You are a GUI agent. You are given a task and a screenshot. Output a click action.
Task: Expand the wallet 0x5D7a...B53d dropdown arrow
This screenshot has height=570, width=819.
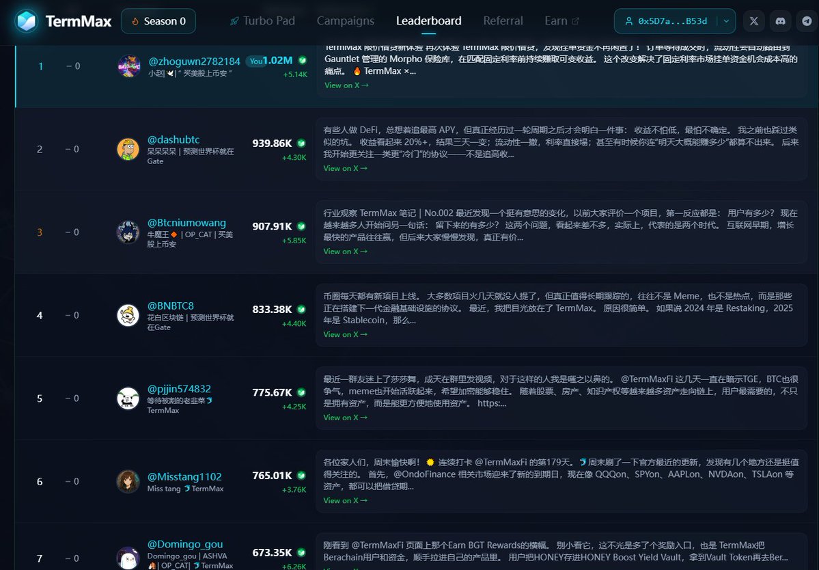[x=726, y=21]
